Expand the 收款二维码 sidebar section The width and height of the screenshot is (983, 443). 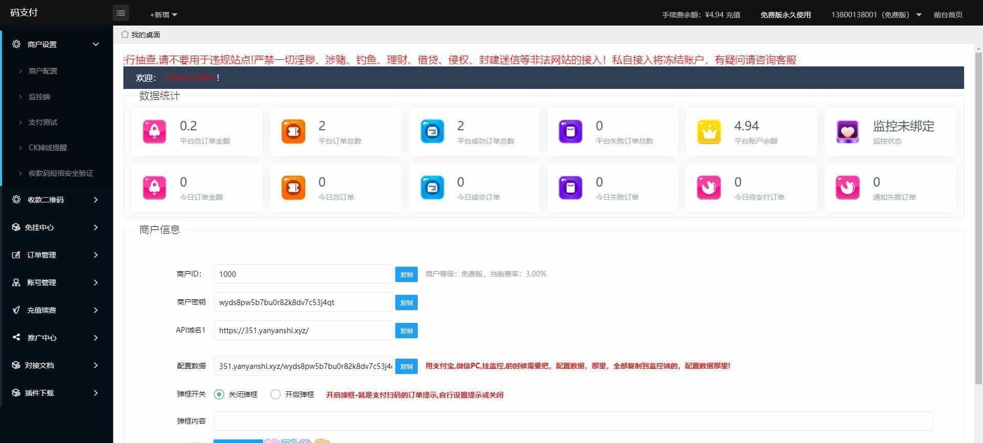pos(96,199)
